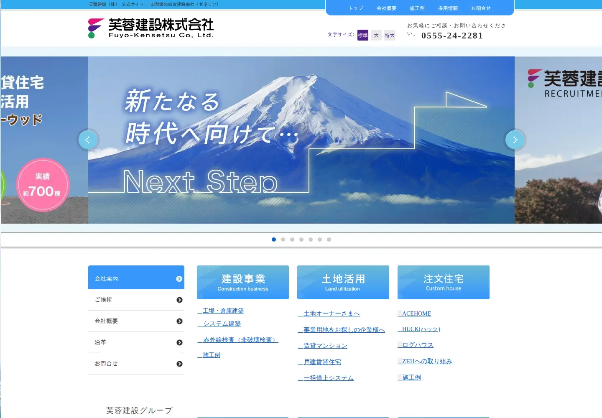Open ご挨拶 sidebar item
The width and height of the screenshot is (602, 418).
[136, 300]
